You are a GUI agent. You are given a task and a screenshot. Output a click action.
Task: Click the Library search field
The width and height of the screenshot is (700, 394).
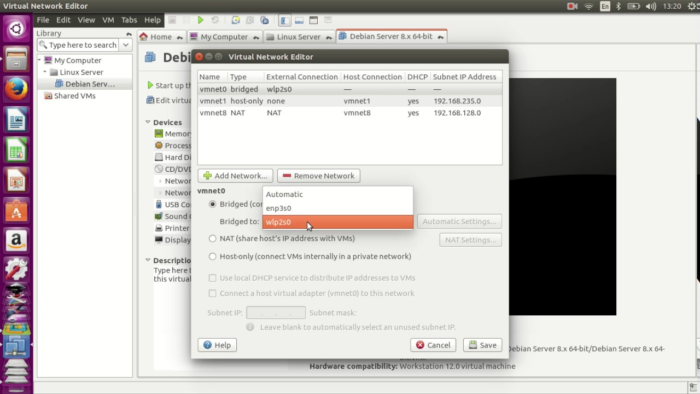(x=79, y=45)
